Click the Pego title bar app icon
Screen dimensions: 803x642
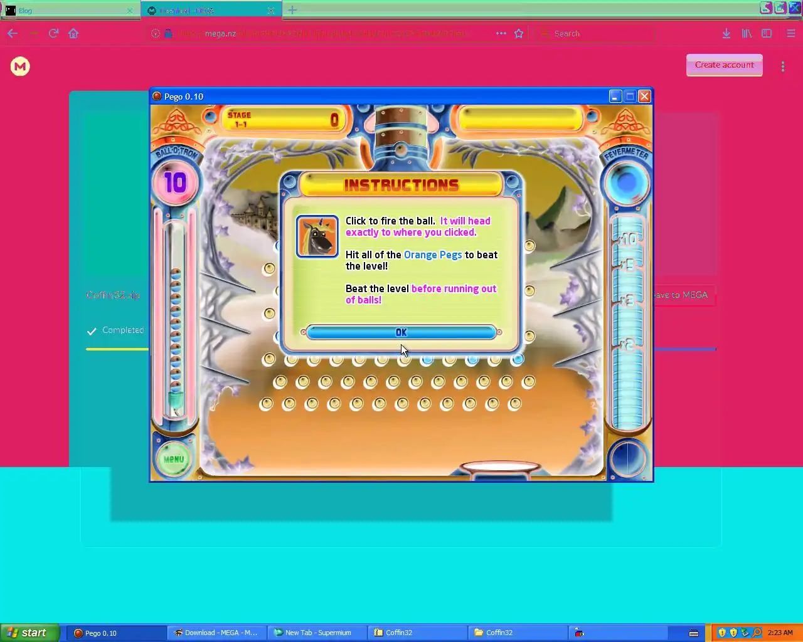[157, 97]
